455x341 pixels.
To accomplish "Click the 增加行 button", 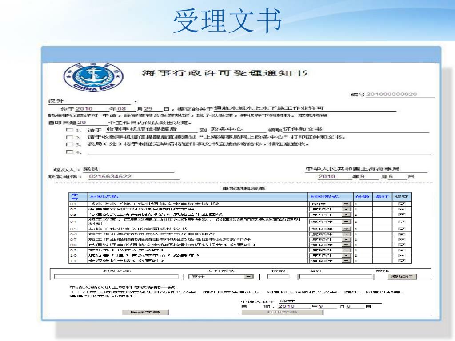I will coord(402,277).
